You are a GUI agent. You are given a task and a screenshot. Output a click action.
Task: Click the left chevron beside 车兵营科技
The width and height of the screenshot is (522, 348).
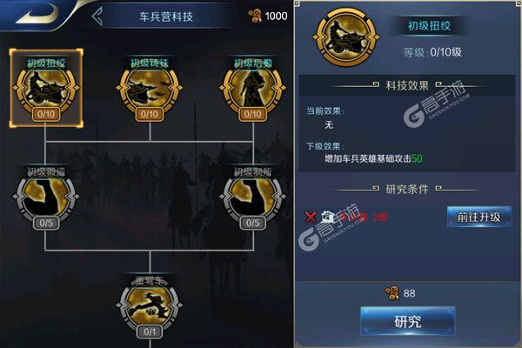97,17
